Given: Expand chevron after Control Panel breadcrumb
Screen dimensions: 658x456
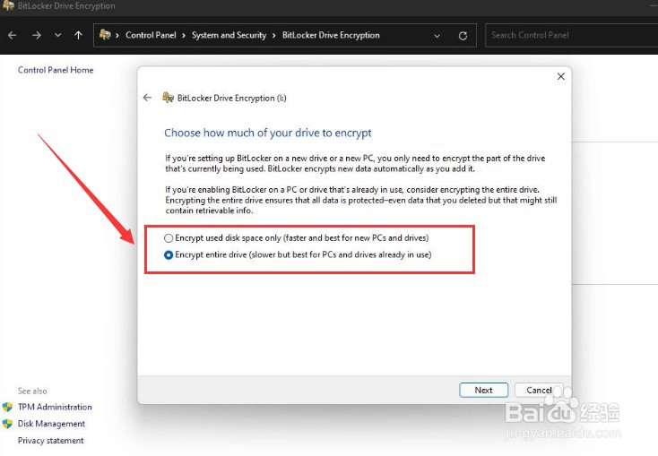Looking at the screenshot, I should tap(184, 36).
